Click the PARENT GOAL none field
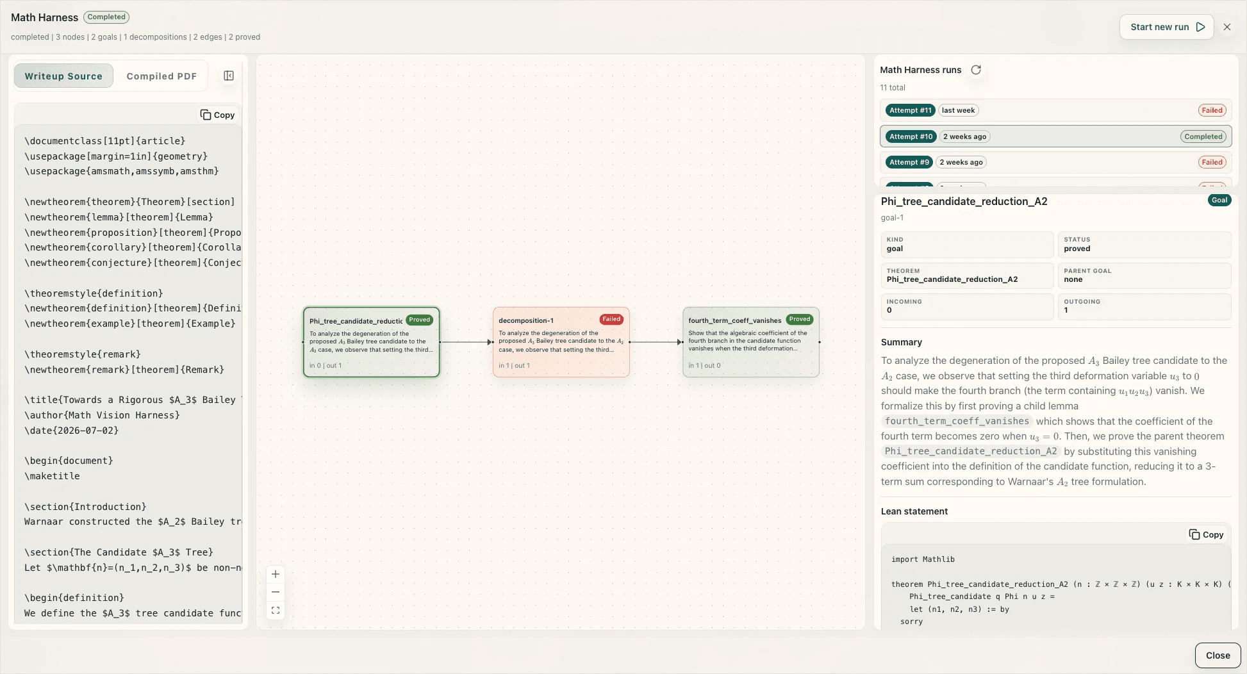 click(1144, 275)
